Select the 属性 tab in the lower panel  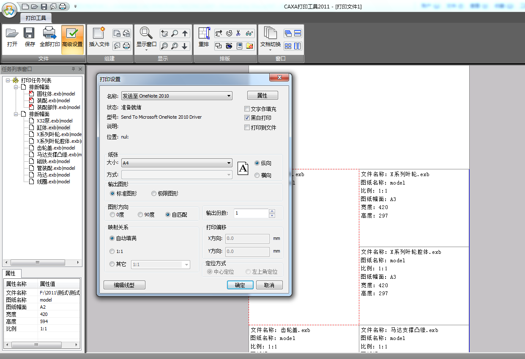coord(11,273)
